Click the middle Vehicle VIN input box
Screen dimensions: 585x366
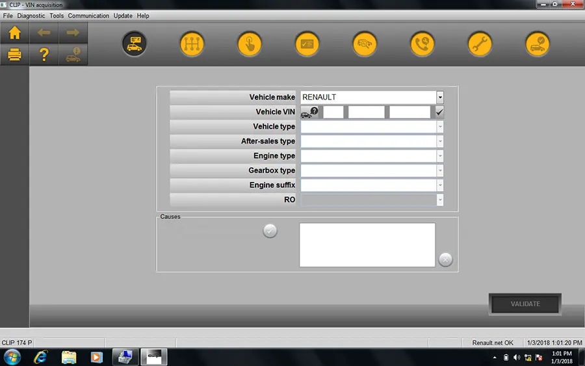coord(367,112)
